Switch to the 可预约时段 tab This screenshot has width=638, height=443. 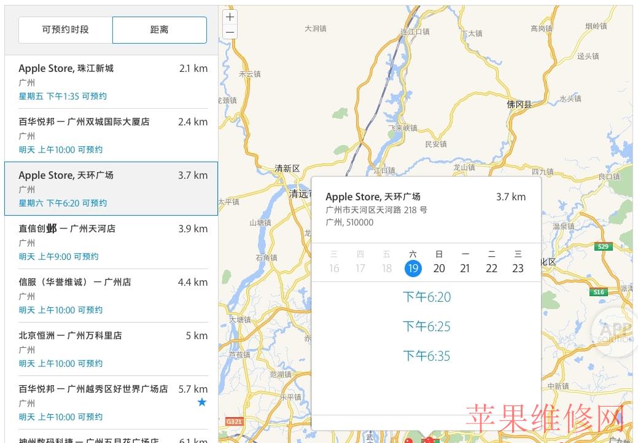66,29
